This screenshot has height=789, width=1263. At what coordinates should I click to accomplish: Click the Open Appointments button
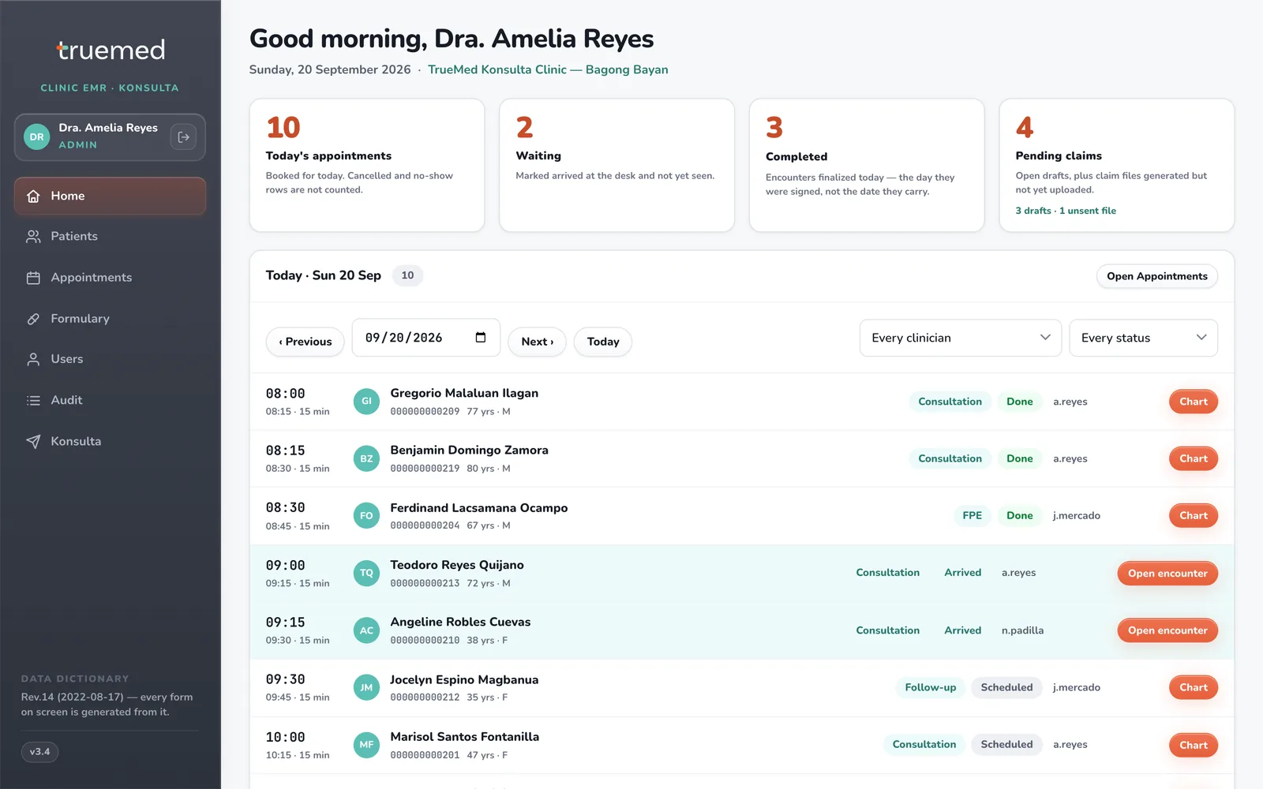click(x=1157, y=276)
